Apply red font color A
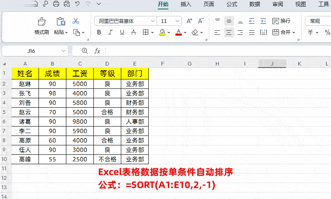Image resolution: width=331 pixels, height=199 pixels. 179,32
